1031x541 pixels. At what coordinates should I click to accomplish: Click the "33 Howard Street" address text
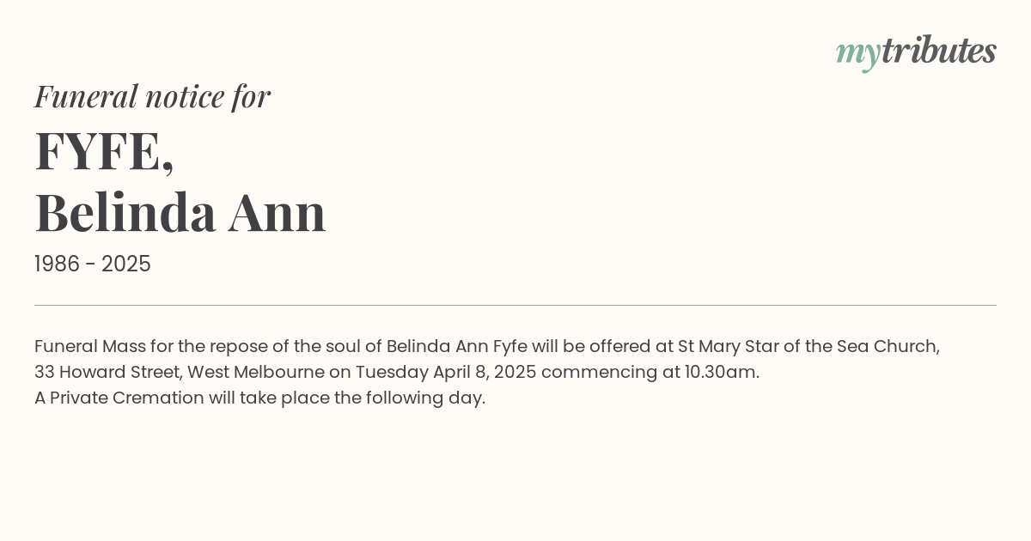tap(108, 373)
